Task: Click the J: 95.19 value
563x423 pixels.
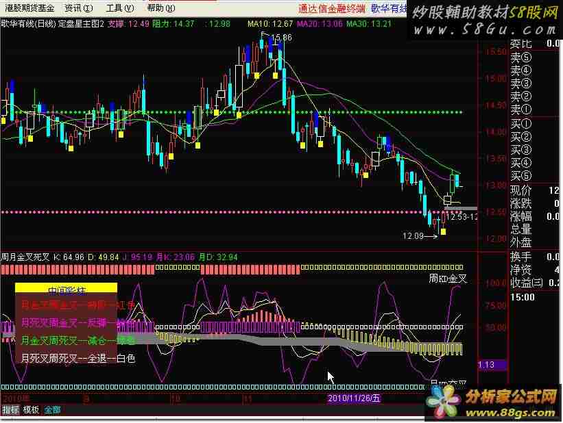Action: 137,257
